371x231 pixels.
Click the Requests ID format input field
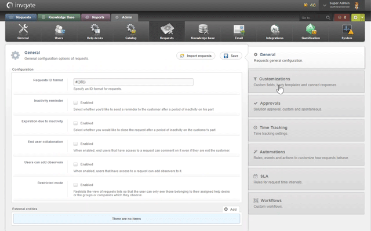(133, 82)
